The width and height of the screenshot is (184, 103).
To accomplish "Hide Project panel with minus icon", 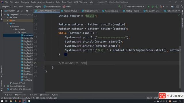I will pos(31,11).
